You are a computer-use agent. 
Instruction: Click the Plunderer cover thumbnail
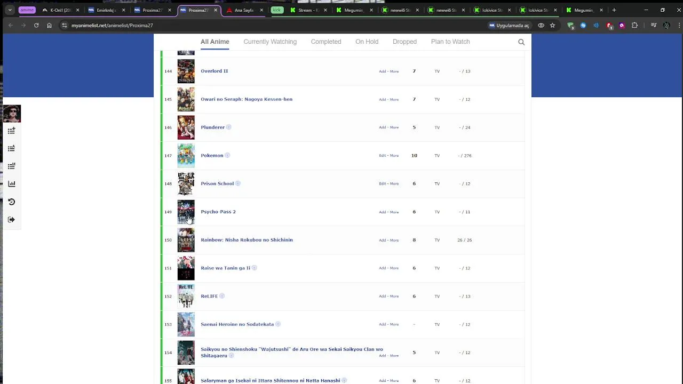tap(186, 127)
